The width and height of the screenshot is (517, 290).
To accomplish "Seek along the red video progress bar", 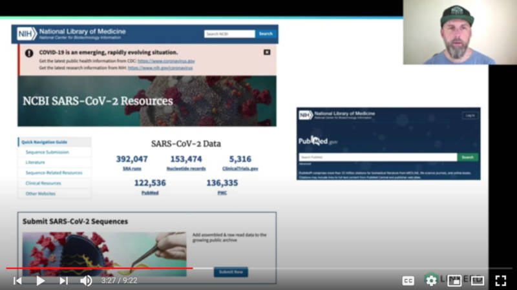I will pos(100,268).
